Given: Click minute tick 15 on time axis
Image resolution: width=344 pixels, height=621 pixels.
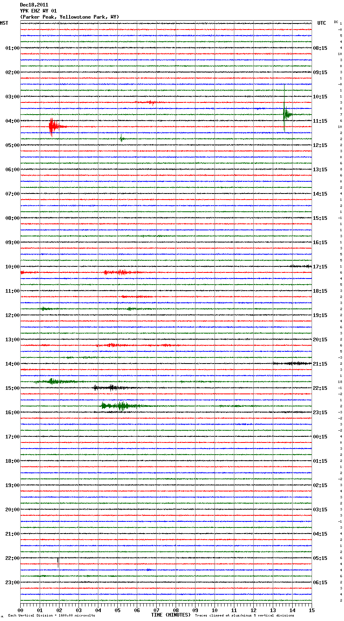Looking at the screenshot, I should click(x=312, y=610).
